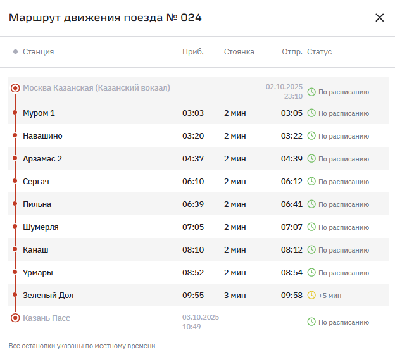Select the Казань Пасс station name

(46, 318)
